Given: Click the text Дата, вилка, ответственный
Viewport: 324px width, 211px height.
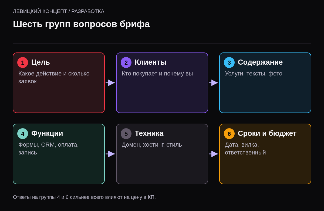Looking at the screenshot, I should [245, 149].
